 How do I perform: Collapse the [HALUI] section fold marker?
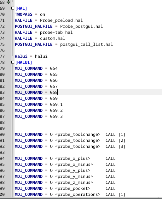click(x=13, y=62)
